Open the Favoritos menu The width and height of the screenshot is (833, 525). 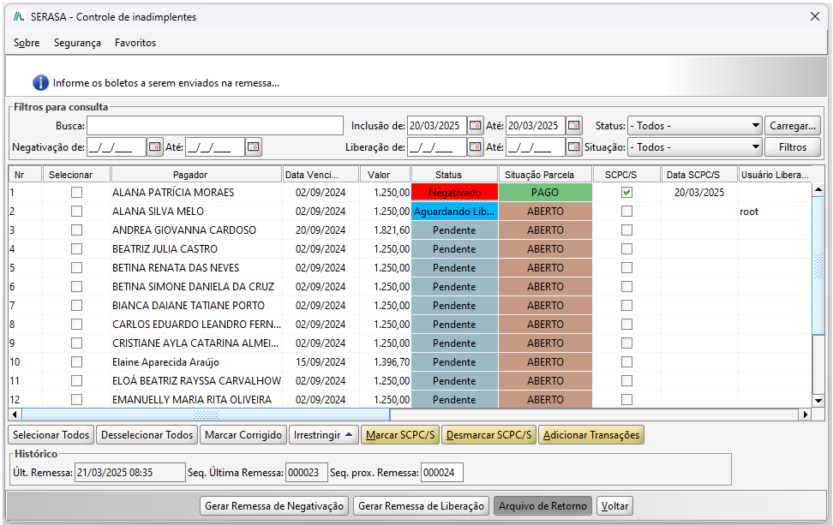pyautogui.click(x=135, y=43)
